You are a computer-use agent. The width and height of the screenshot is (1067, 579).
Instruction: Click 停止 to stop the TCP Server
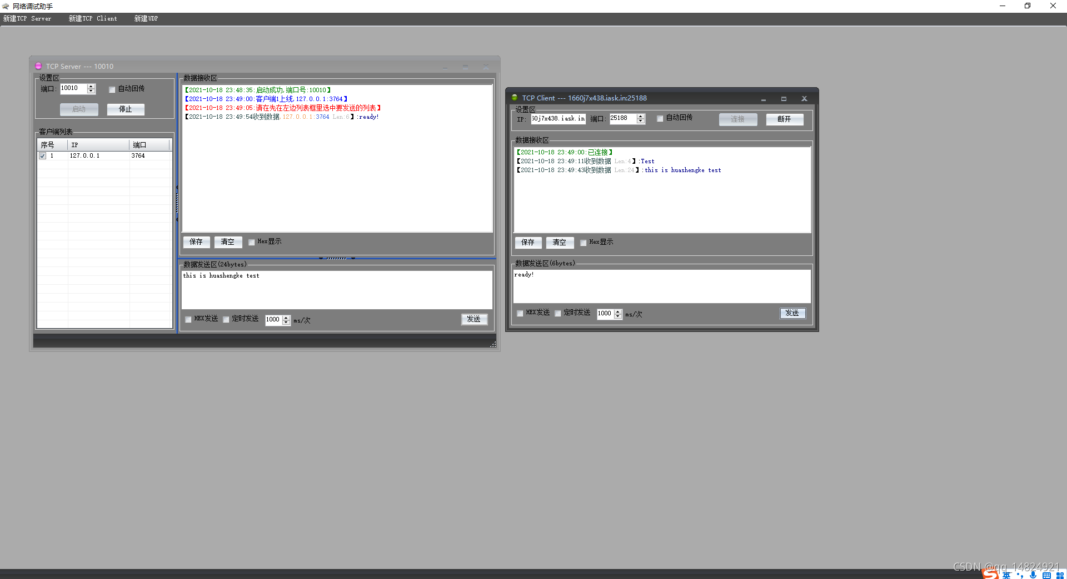(x=126, y=109)
